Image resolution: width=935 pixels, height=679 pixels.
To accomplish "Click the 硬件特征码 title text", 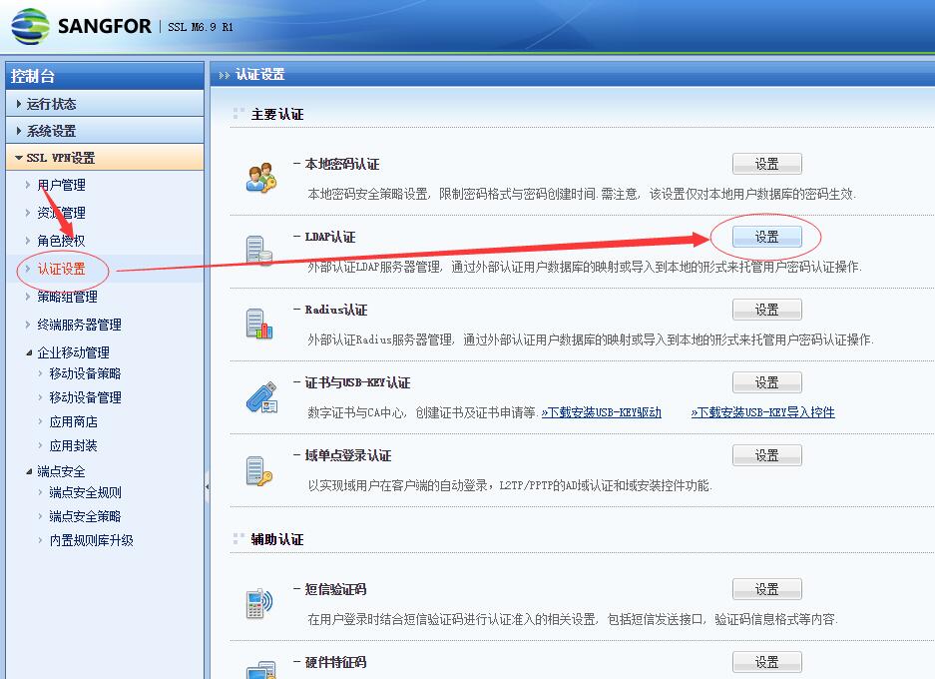I will [335, 662].
